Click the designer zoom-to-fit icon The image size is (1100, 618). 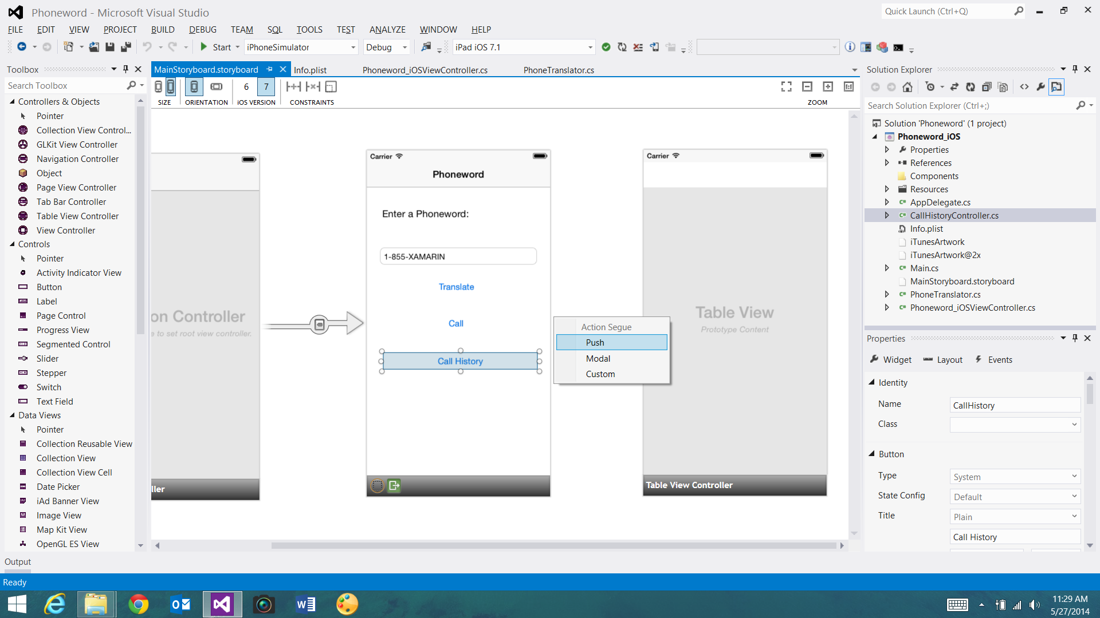[x=786, y=86]
